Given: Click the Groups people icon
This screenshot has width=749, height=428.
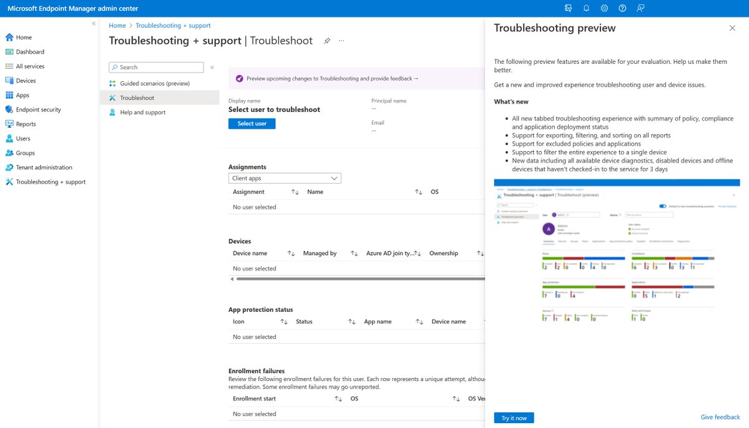Looking at the screenshot, I should [9, 153].
